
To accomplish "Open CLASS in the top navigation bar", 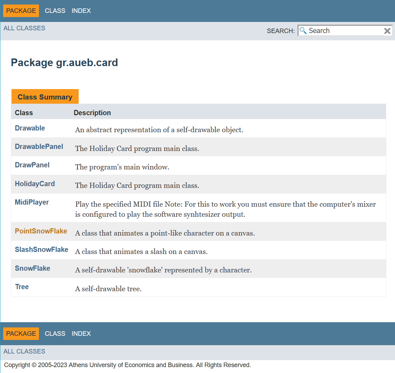I will (55, 10).
